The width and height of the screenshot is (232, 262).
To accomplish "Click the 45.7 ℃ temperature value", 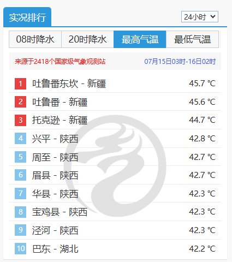I will tap(202, 84).
